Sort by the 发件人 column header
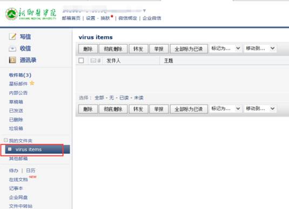The image size is (289, 209). tap(113, 60)
